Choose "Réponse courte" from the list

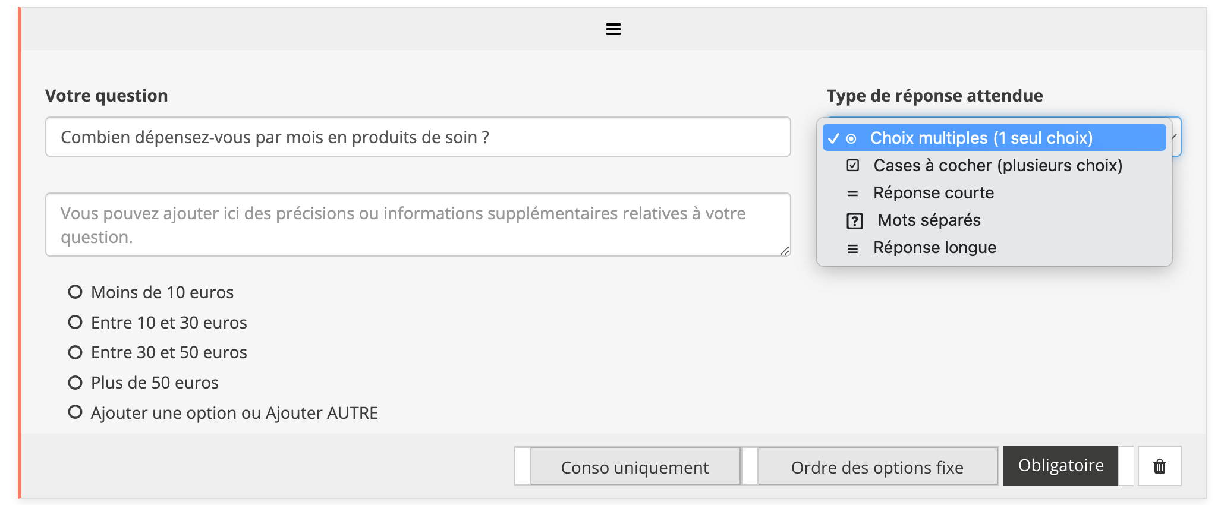click(x=933, y=193)
